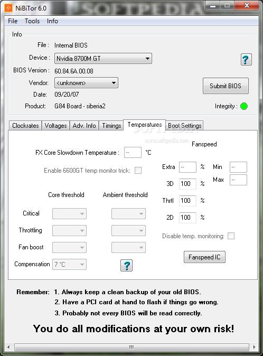The height and width of the screenshot is (356, 263).
Task: Click the help icon below Ambient threshold
Action: tap(126, 265)
